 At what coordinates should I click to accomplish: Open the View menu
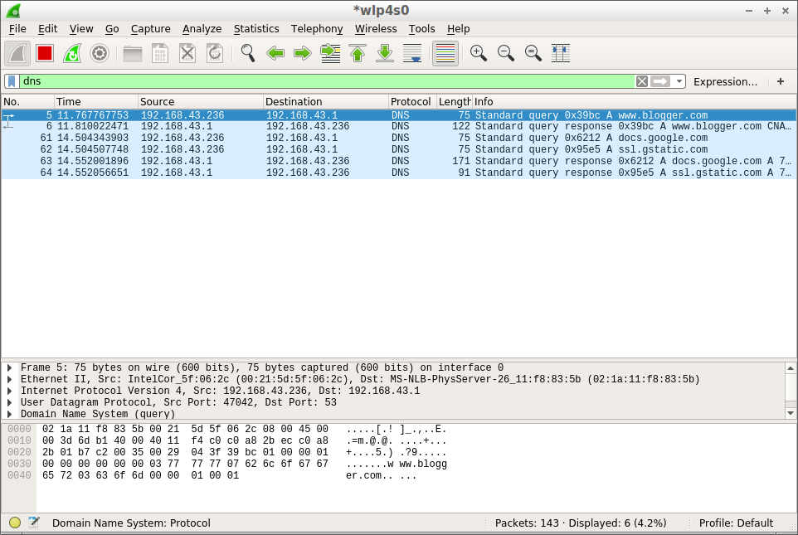click(81, 29)
